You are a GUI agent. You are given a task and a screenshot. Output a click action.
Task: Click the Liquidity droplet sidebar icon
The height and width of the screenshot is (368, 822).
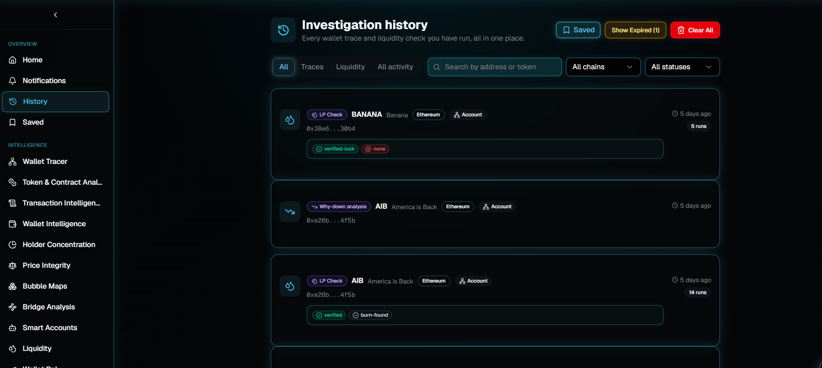[12, 349]
